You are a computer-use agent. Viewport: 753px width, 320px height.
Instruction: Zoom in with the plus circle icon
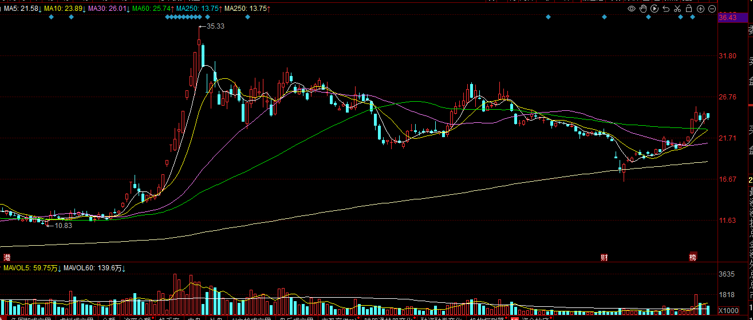[701, 9]
